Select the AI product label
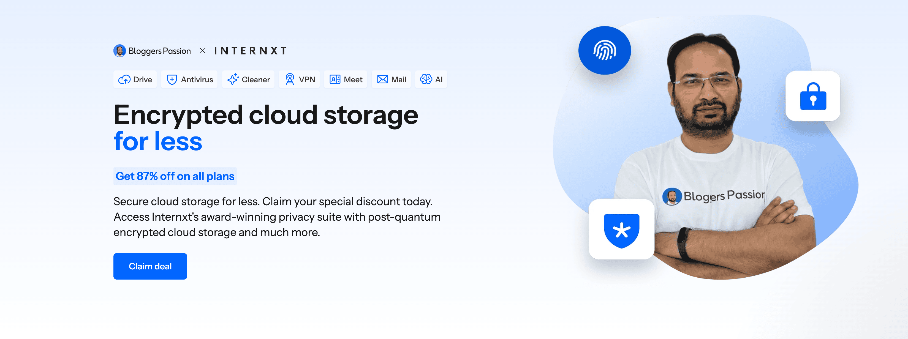908x339 pixels. [439, 80]
